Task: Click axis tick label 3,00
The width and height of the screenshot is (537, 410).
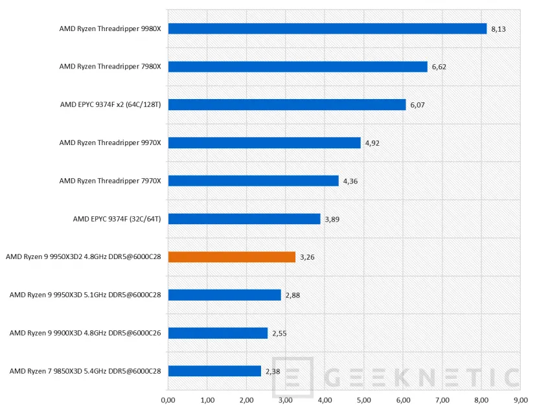Action: (286, 400)
